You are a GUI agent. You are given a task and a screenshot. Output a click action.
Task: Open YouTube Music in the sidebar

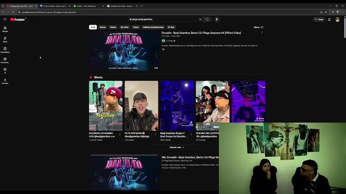(5, 60)
